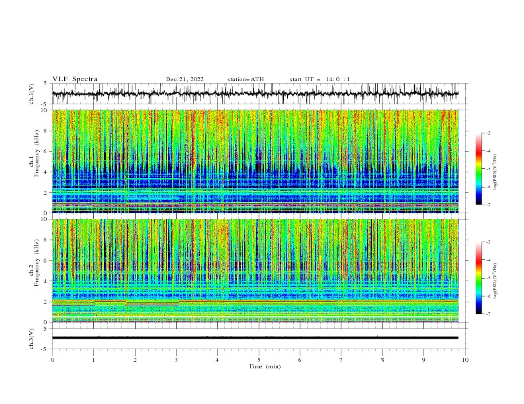Viewport: 524px width, 404px height.
Task: Click inside the ch.2 spectrogram panel
Action: coord(255,271)
